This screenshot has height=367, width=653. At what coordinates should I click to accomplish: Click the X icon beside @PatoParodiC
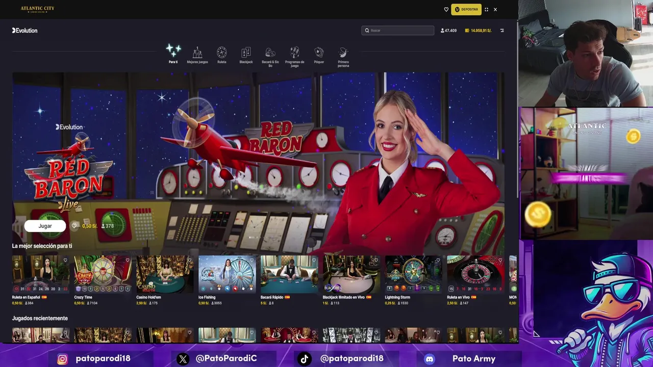coord(183,359)
